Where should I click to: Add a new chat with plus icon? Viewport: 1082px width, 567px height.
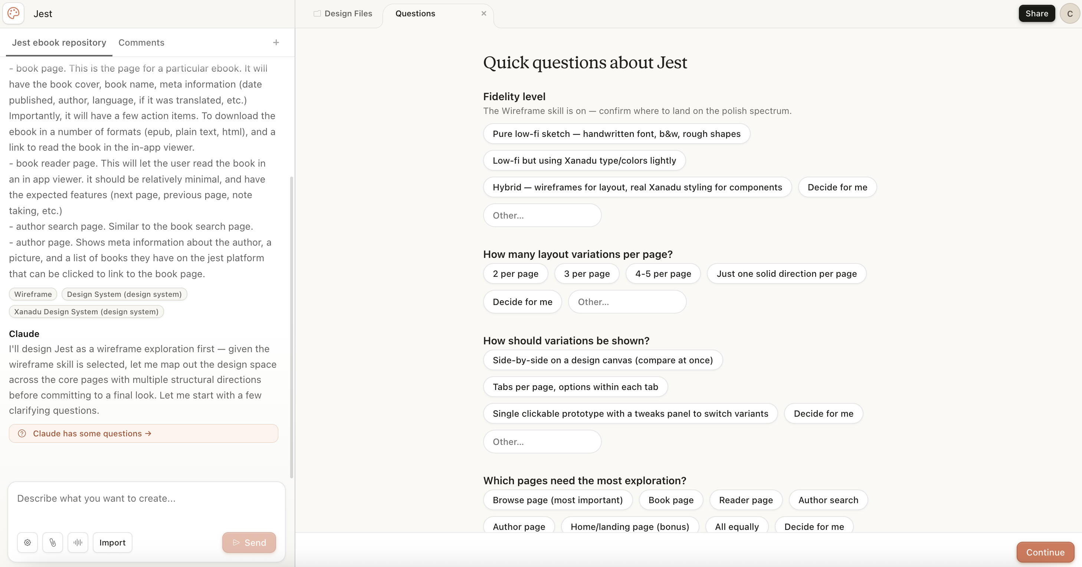tap(276, 42)
